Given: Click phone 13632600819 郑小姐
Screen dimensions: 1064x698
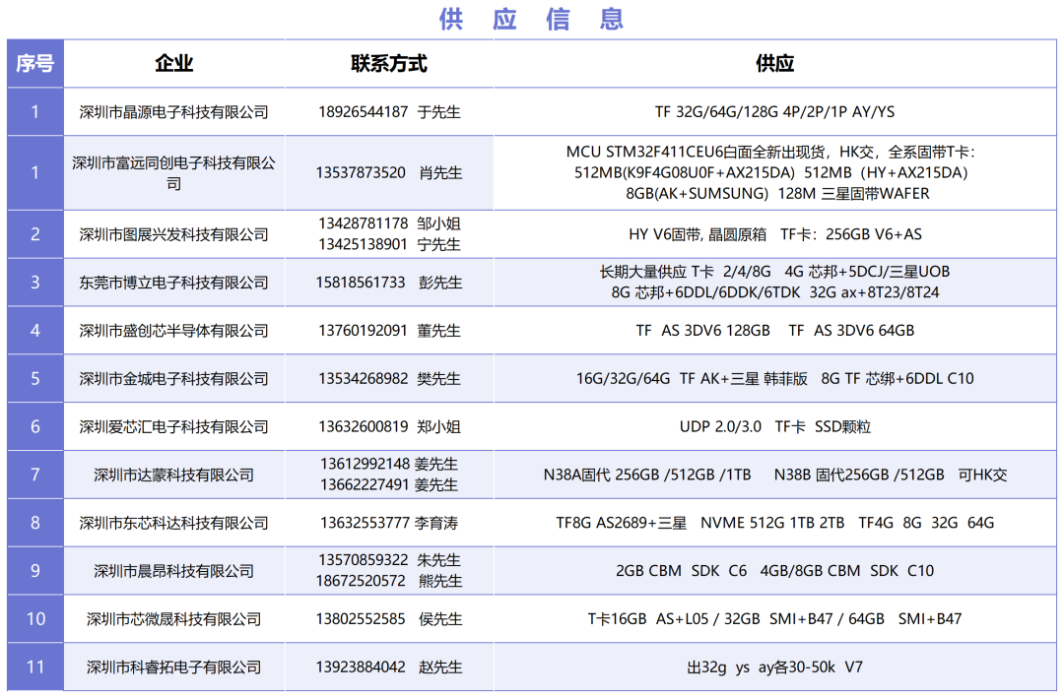Looking at the screenshot, I should [x=389, y=427].
